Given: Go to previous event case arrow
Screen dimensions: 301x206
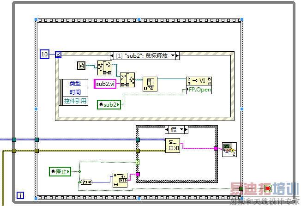Looking at the screenshot, I should 112,56.
